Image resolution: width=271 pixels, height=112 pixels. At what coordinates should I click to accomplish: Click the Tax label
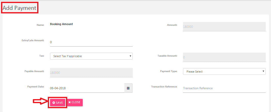42,56
